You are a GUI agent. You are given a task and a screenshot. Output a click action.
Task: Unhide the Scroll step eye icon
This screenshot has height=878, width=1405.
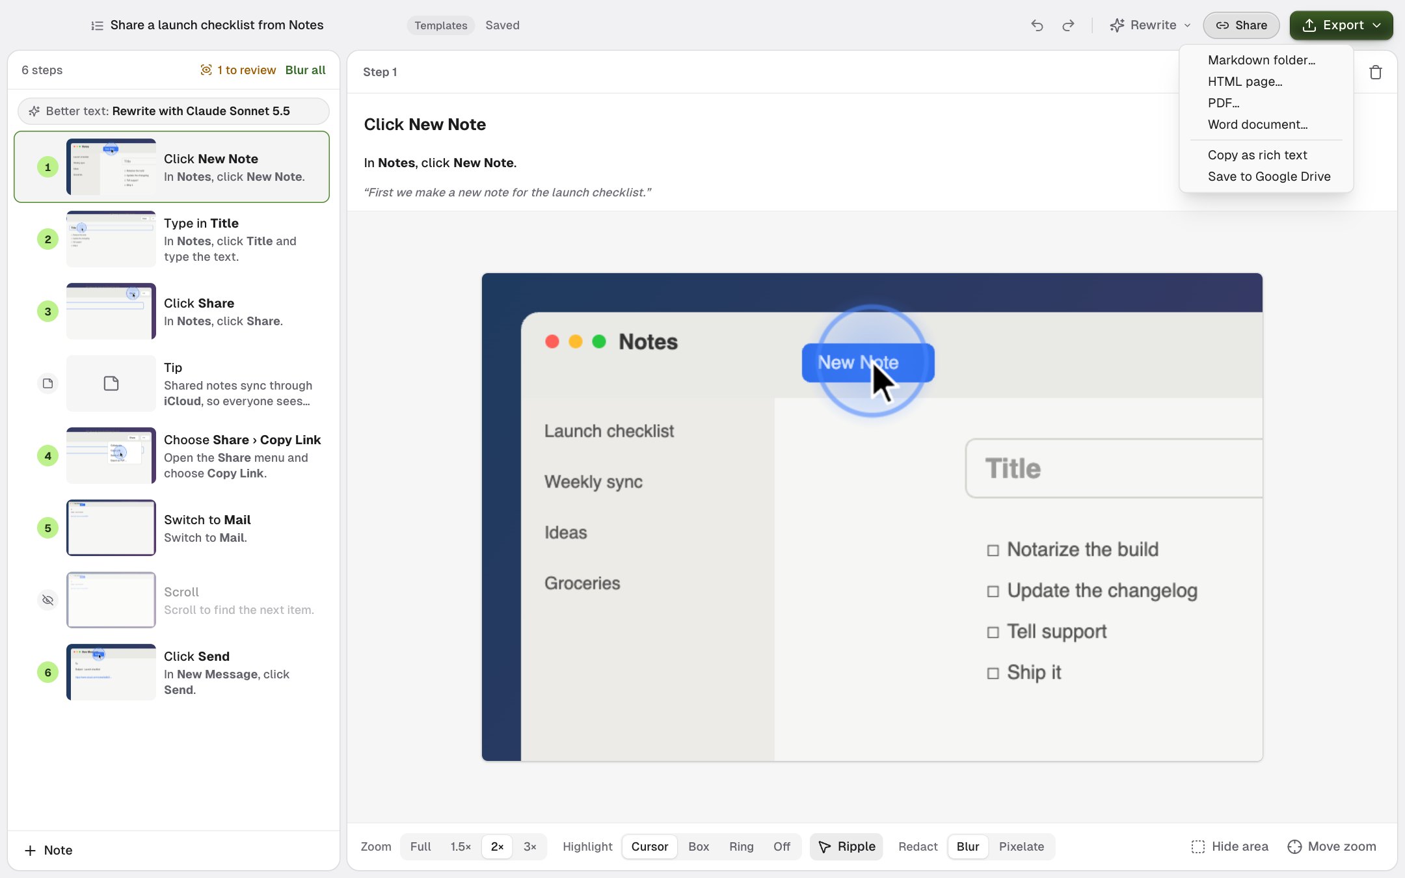point(47,600)
